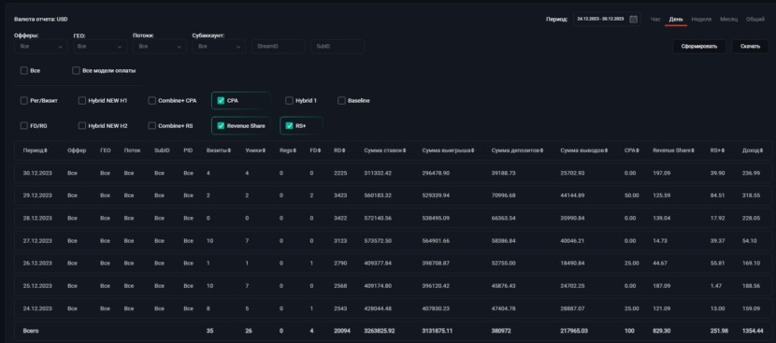The width and height of the screenshot is (776, 343).
Task: Enable the Baseline checkbox
Action: [x=341, y=101]
